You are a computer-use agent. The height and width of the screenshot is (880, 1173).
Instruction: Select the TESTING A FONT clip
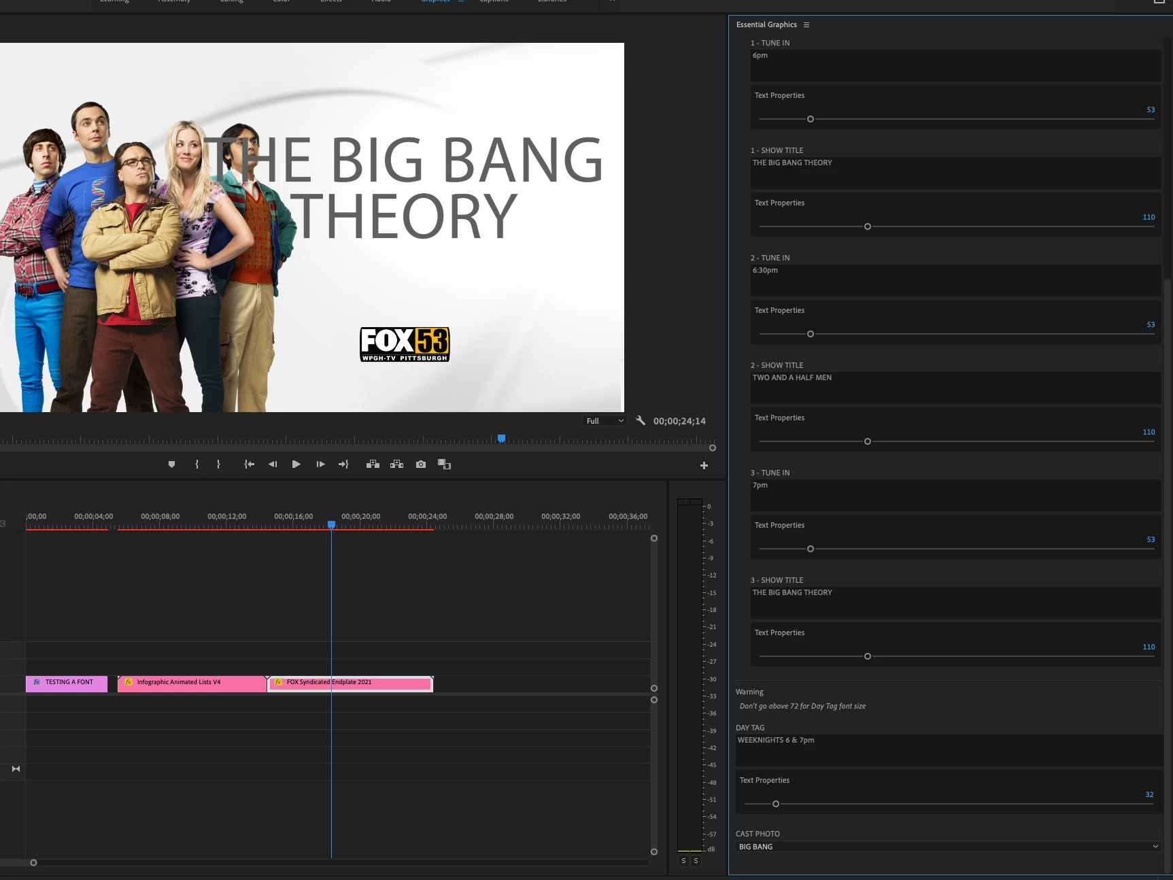67,683
